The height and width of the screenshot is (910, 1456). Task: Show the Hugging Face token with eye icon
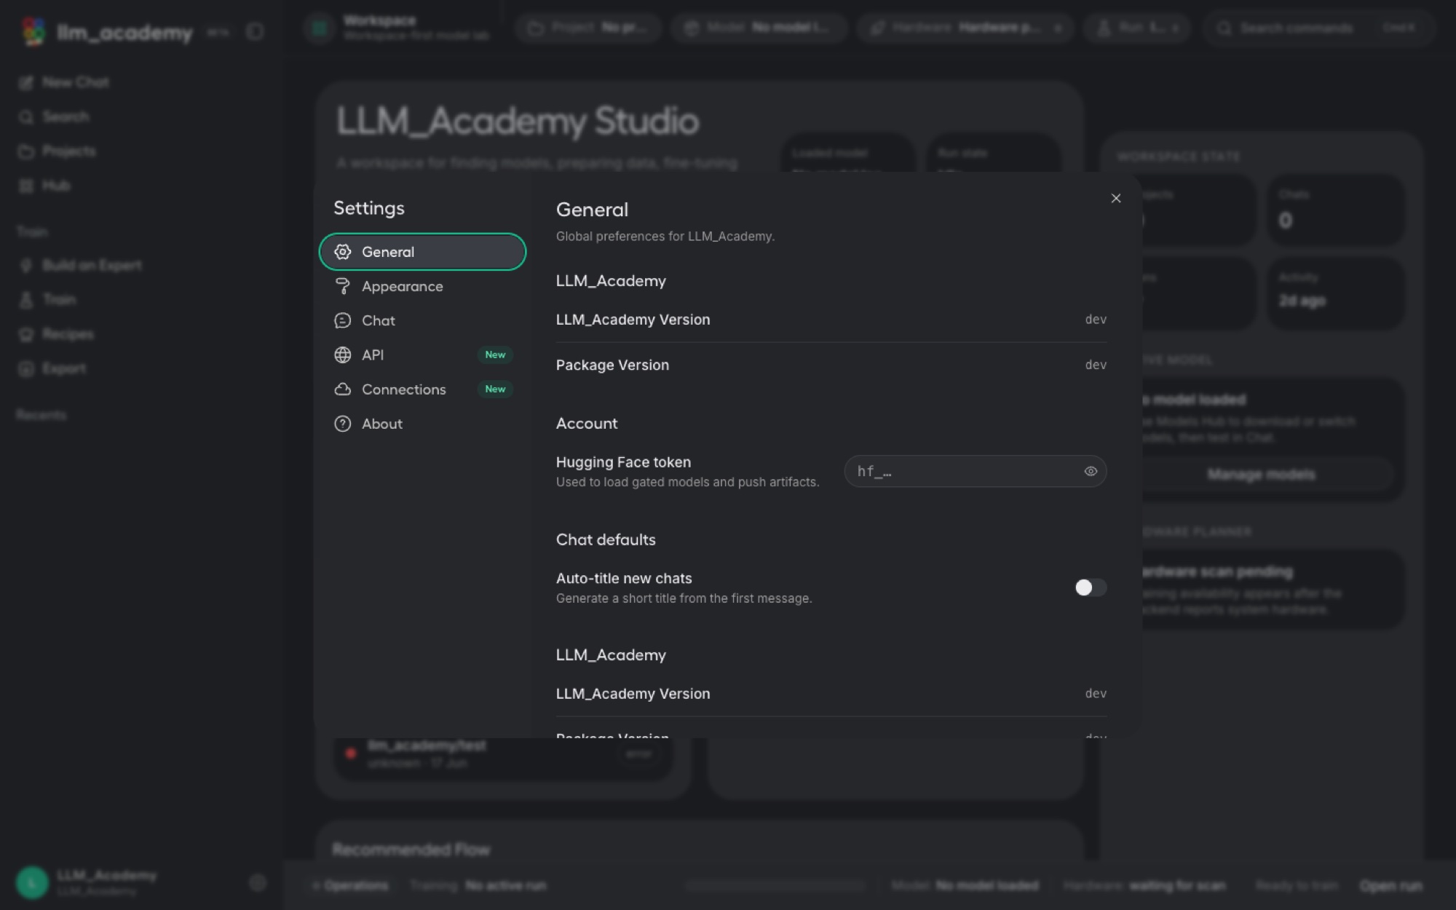point(1091,471)
